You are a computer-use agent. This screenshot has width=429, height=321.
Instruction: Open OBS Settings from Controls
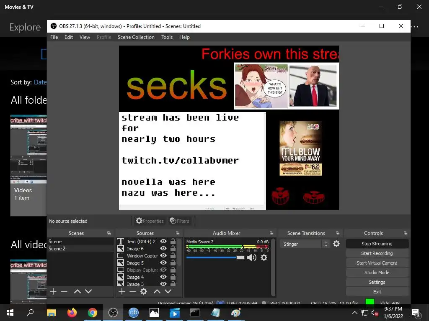pyautogui.click(x=377, y=282)
